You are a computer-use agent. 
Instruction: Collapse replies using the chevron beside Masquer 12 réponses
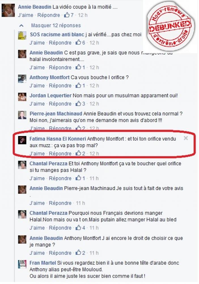(22, 26)
